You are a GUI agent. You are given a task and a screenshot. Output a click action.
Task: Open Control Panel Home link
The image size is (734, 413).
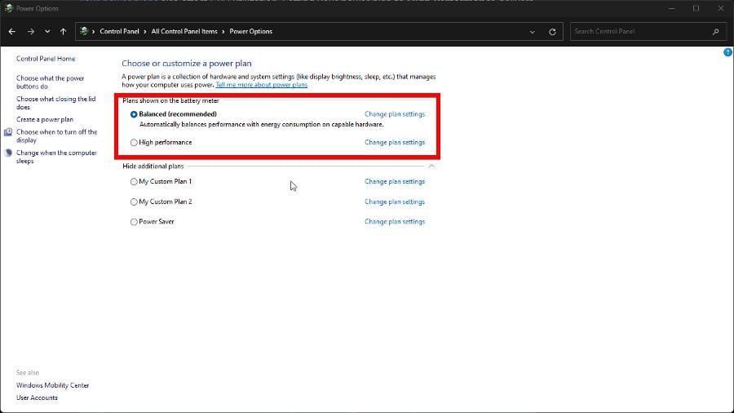46,59
